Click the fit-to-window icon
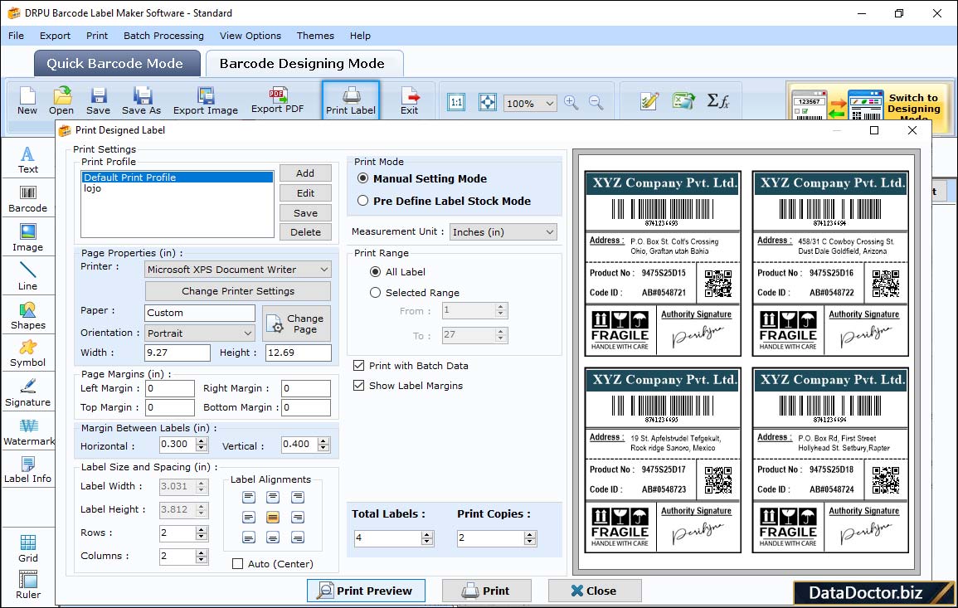This screenshot has width=958, height=608. click(488, 102)
